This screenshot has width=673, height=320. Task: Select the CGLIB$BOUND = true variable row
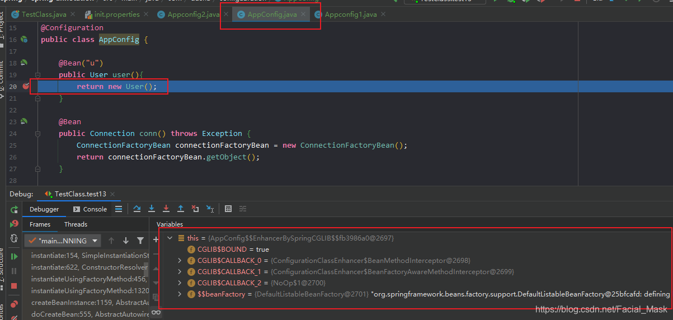click(x=415, y=250)
